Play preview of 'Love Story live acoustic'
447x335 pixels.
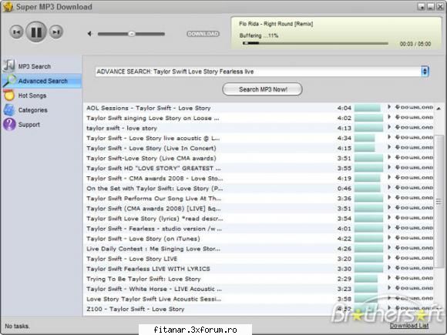pos(389,137)
